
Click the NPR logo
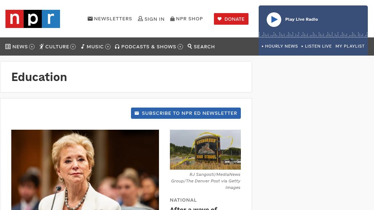pyautogui.click(x=33, y=19)
